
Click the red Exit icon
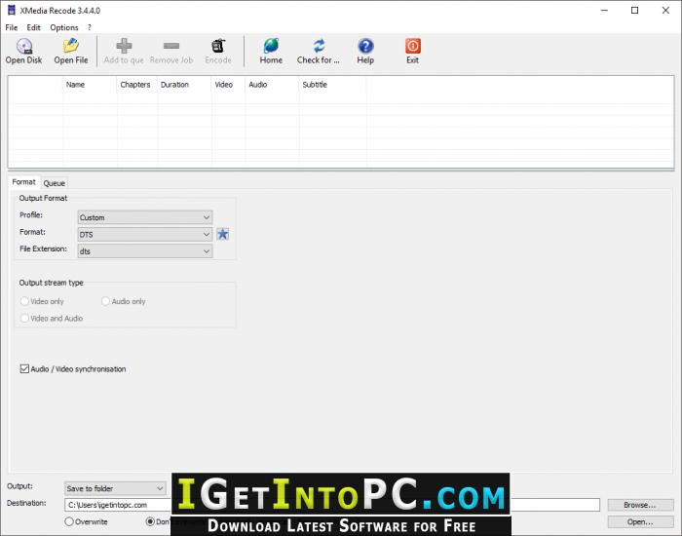[413, 46]
